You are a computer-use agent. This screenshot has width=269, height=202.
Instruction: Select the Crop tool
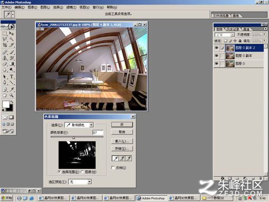click(5, 45)
